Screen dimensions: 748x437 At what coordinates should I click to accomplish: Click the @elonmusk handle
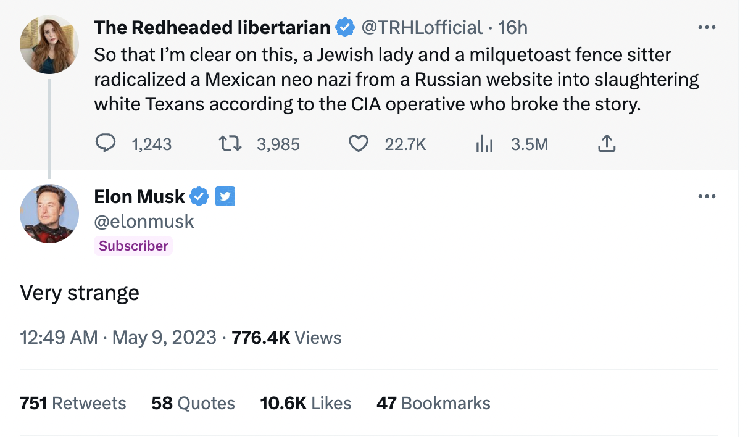[144, 221]
